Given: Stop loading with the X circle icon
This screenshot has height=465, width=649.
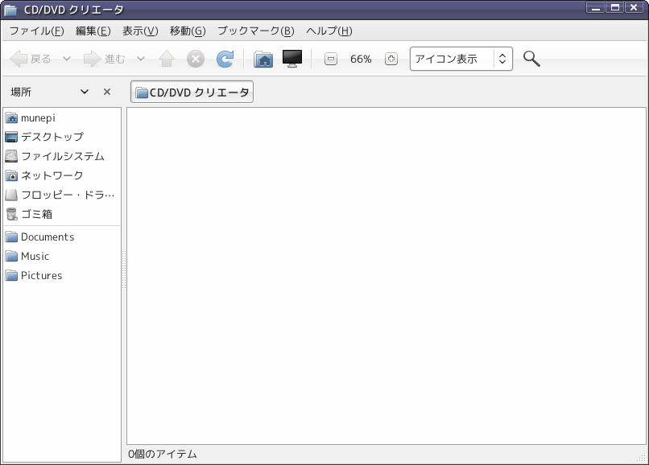Looking at the screenshot, I should pos(196,60).
